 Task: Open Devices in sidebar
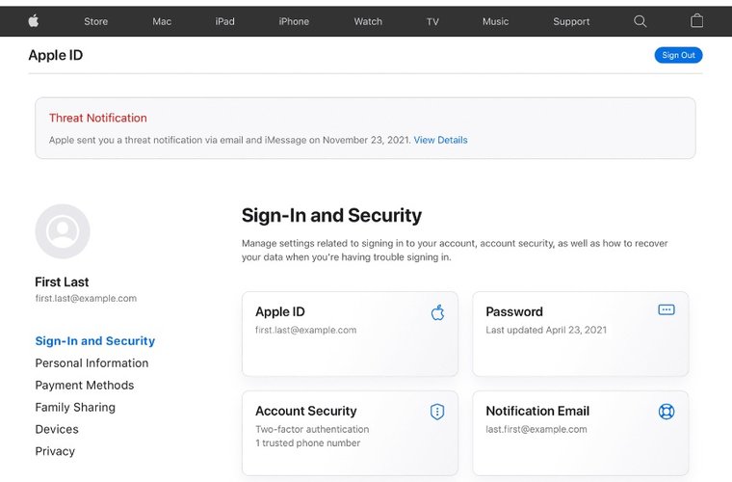click(x=57, y=429)
